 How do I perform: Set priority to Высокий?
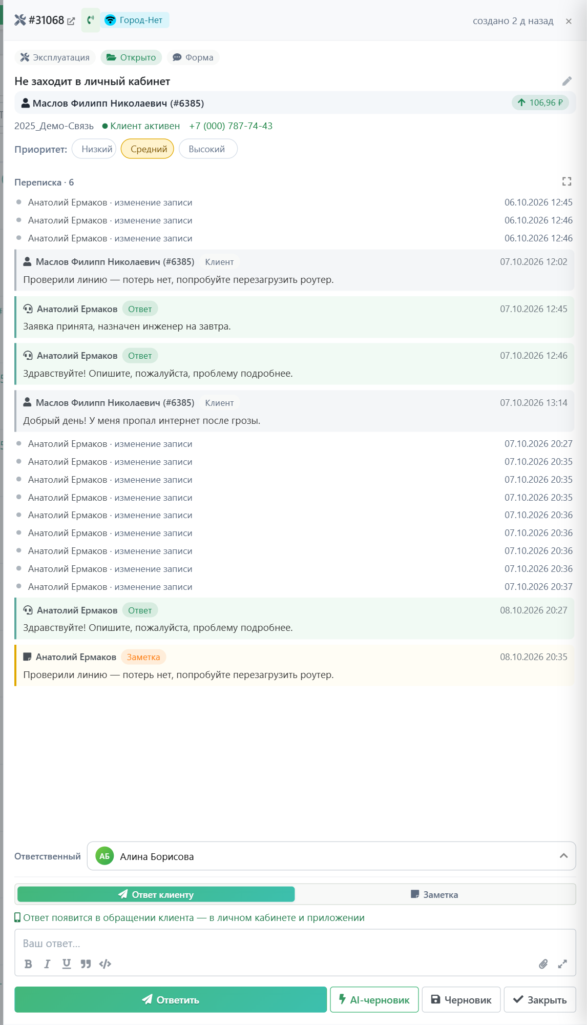(x=207, y=149)
